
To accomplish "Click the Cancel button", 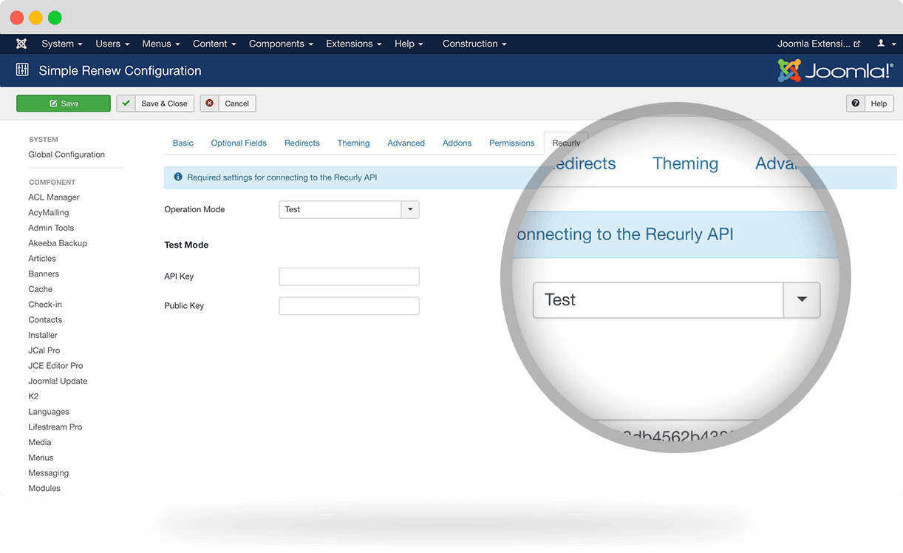I will [228, 104].
